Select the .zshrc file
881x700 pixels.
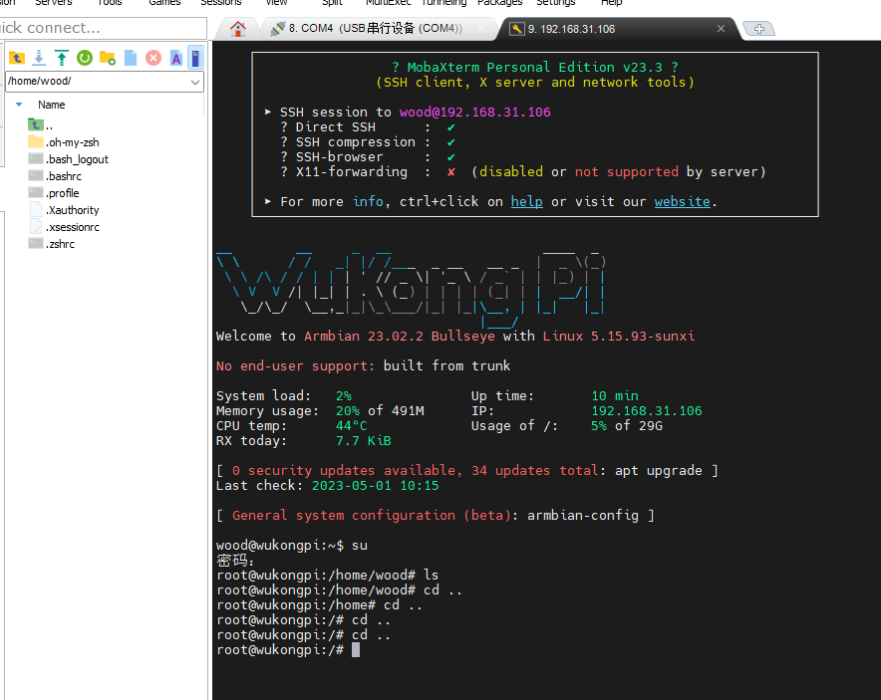pos(51,244)
